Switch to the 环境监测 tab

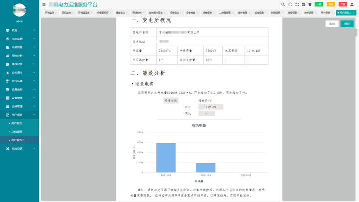tap(50, 13)
